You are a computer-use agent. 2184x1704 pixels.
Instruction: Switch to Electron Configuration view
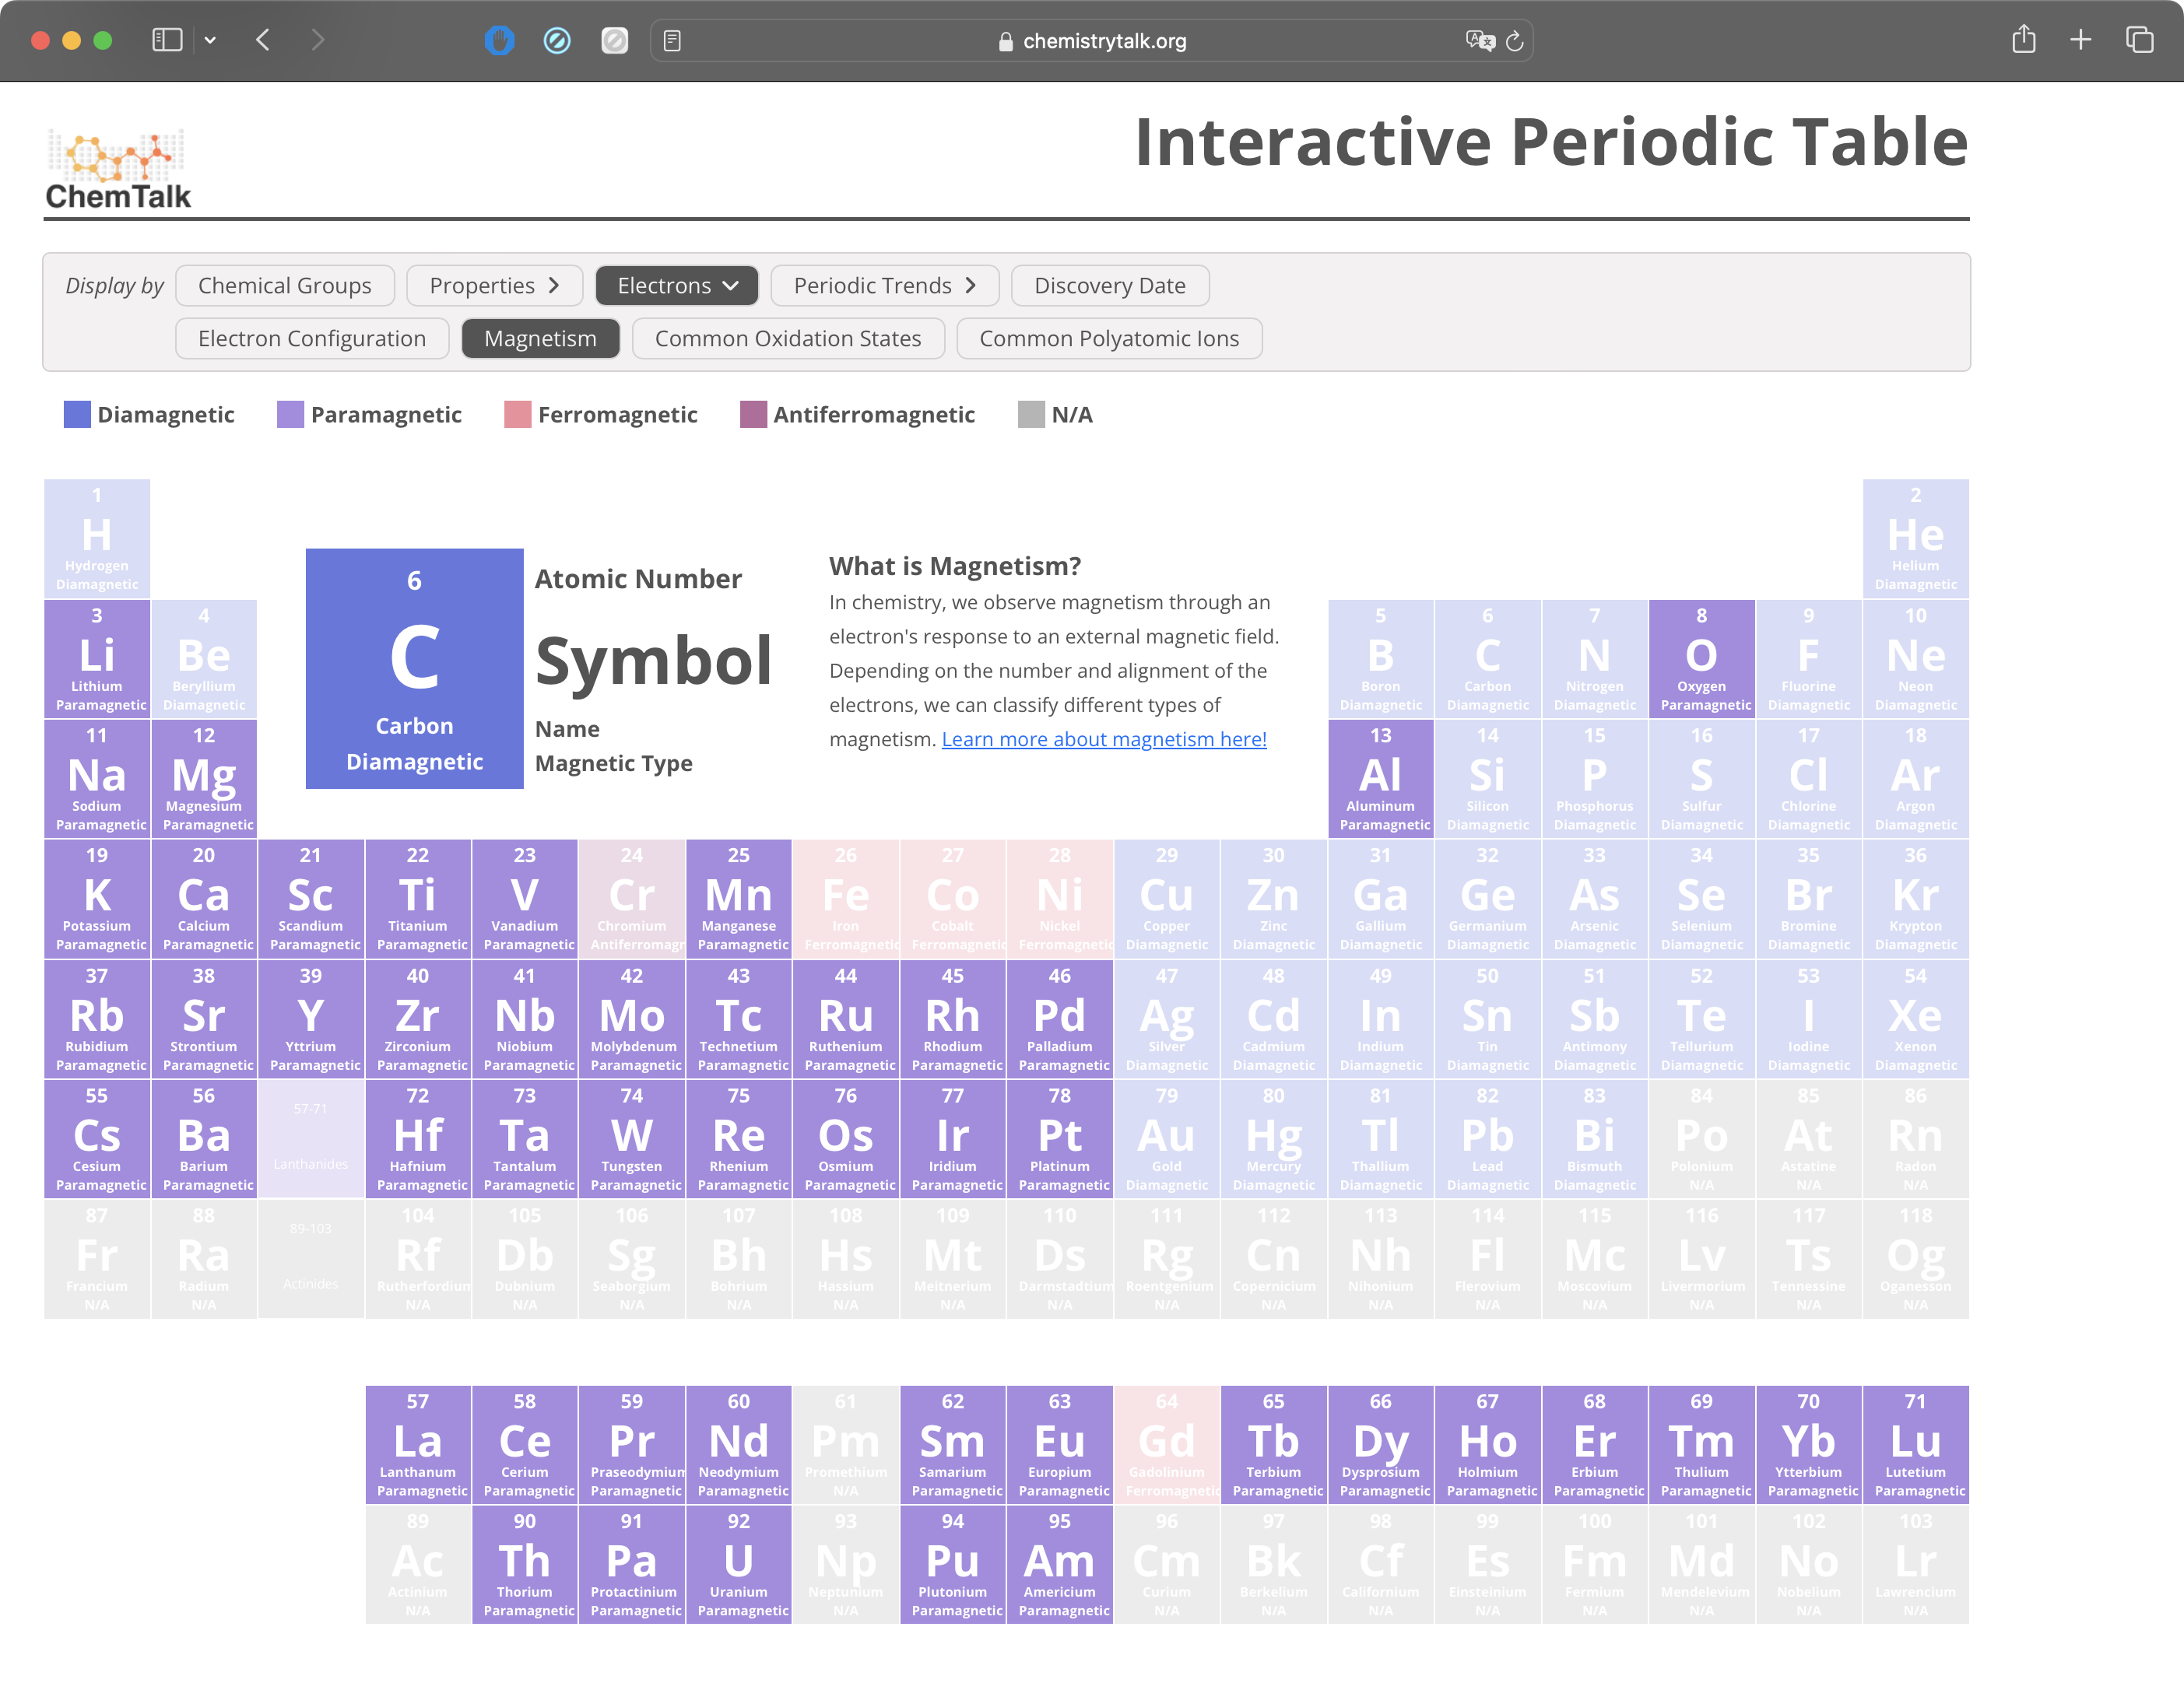312,338
